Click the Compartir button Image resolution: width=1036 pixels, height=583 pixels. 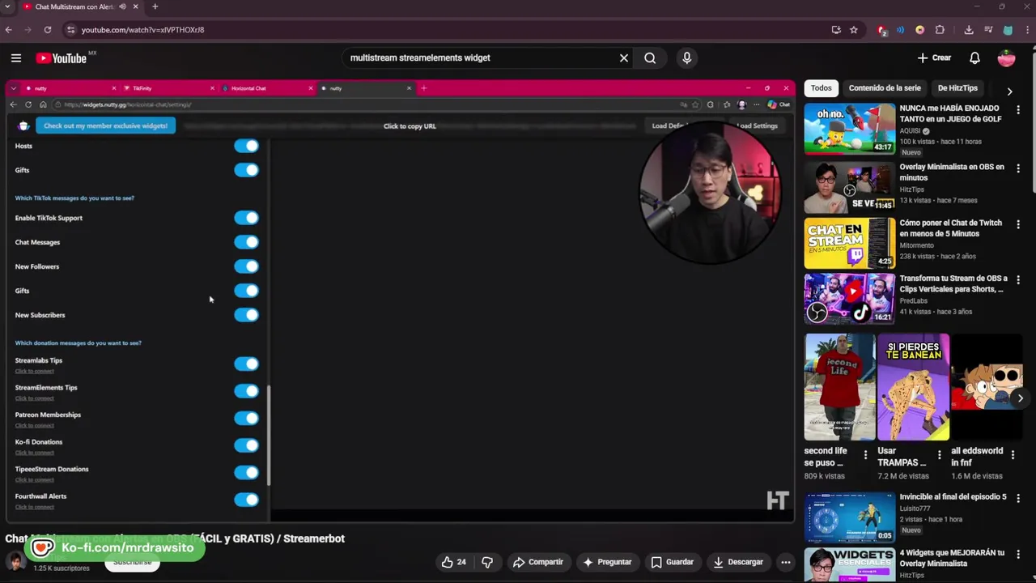(538, 562)
